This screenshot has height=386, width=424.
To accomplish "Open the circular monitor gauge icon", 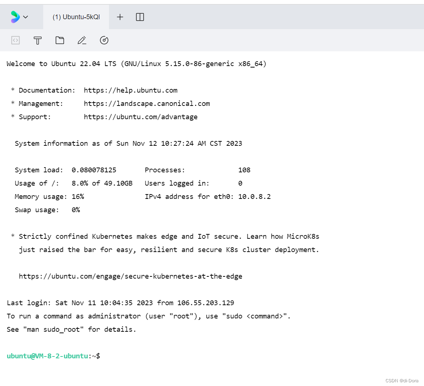I will [104, 40].
